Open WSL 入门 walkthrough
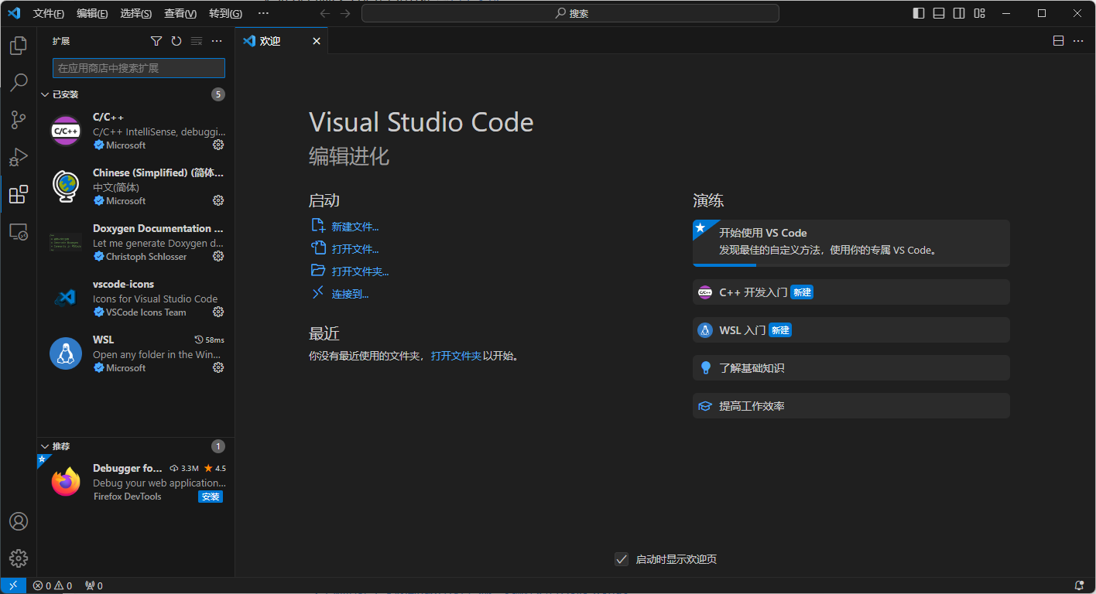Image resolution: width=1096 pixels, height=594 pixels. (x=851, y=329)
